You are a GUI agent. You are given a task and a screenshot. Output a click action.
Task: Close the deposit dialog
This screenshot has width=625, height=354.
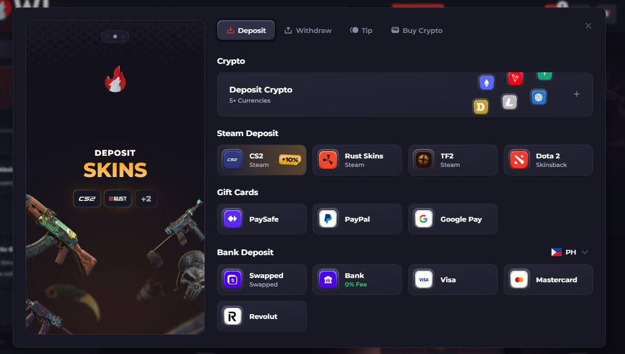pos(588,26)
